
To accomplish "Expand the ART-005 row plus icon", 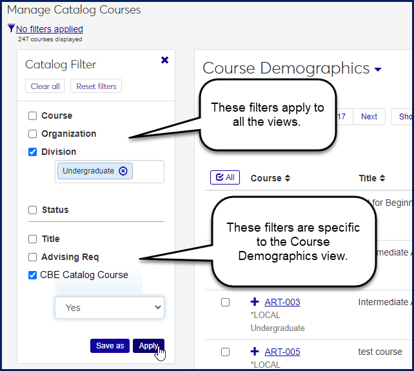I will [255, 352].
